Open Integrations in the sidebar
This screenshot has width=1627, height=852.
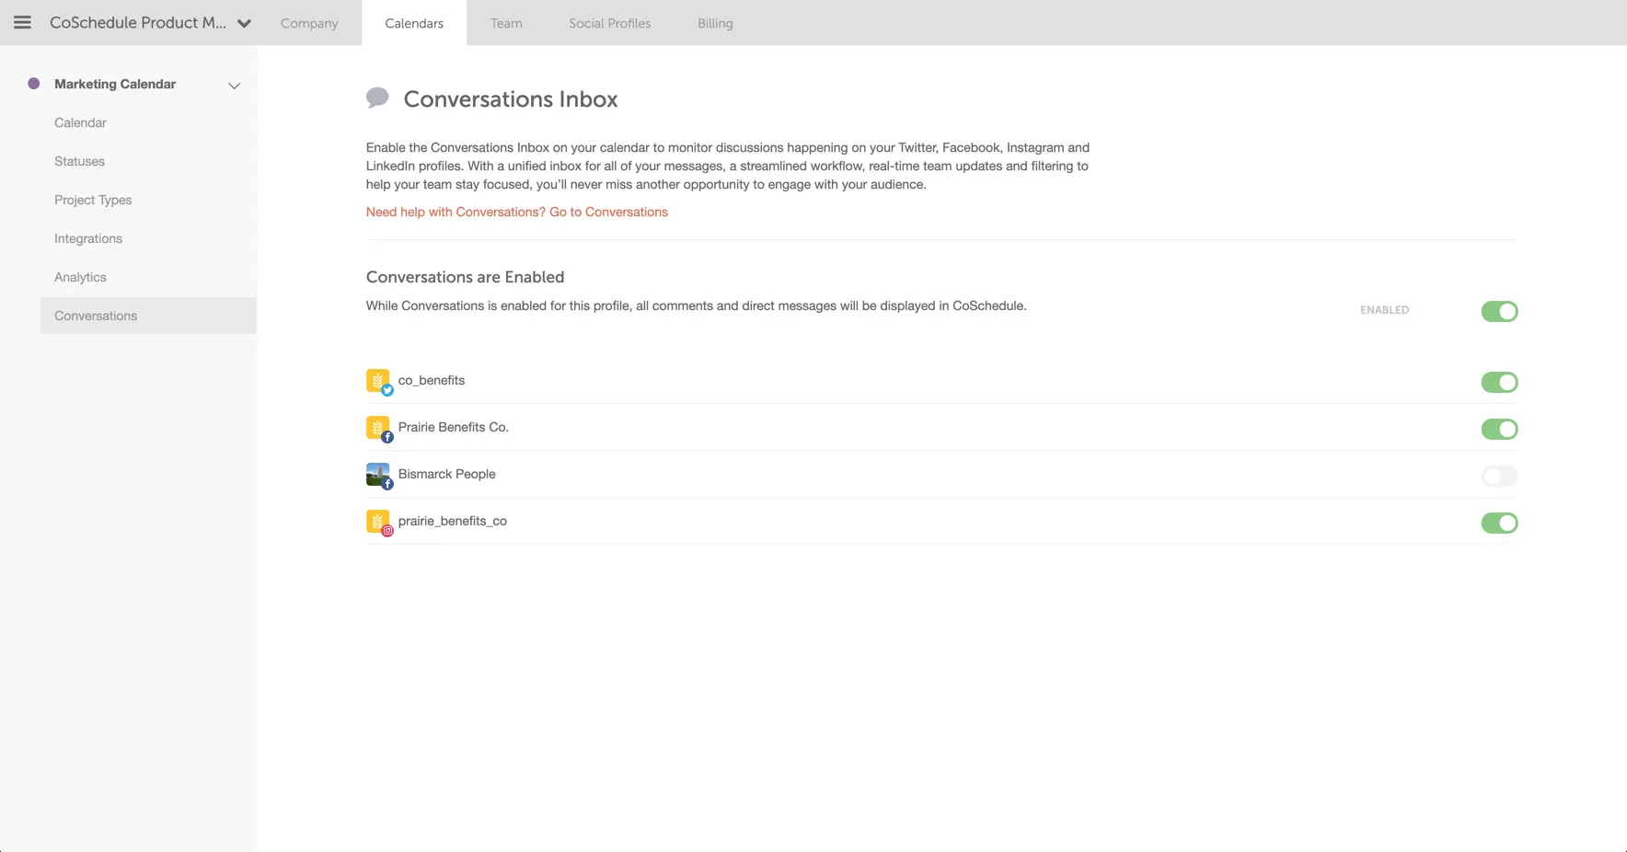click(x=88, y=238)
